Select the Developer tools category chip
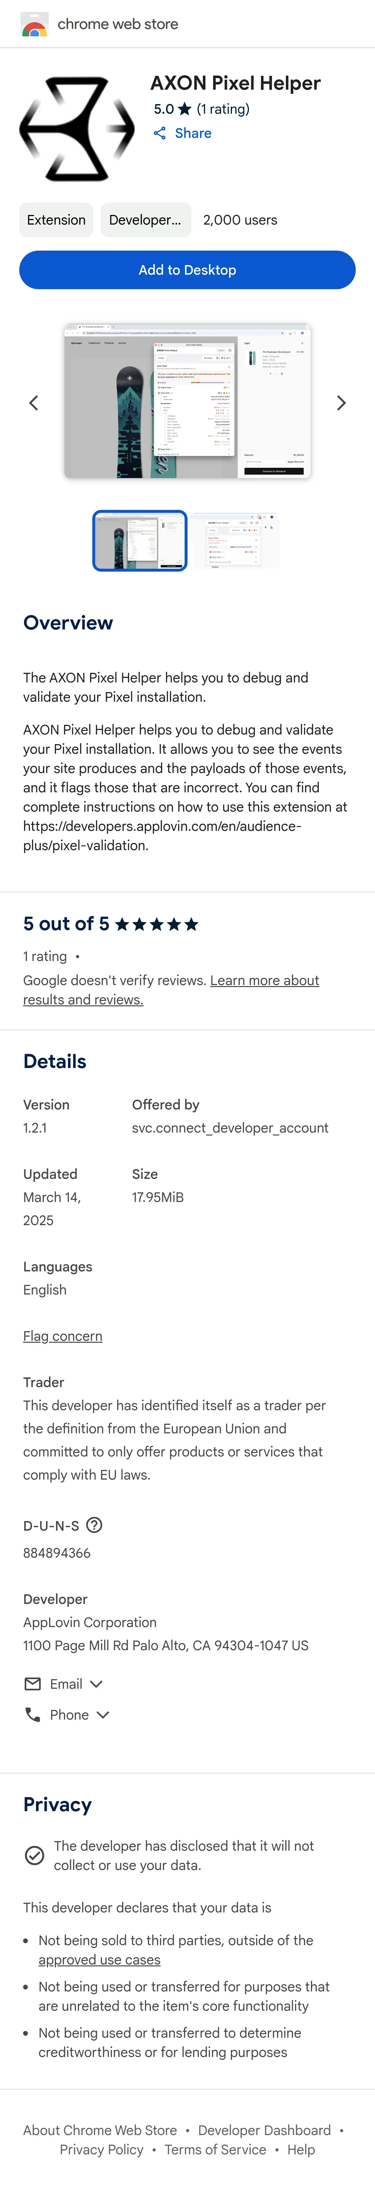Image resolution: width=375 pixels, height=2190 pixels. [x=145, y=220]
